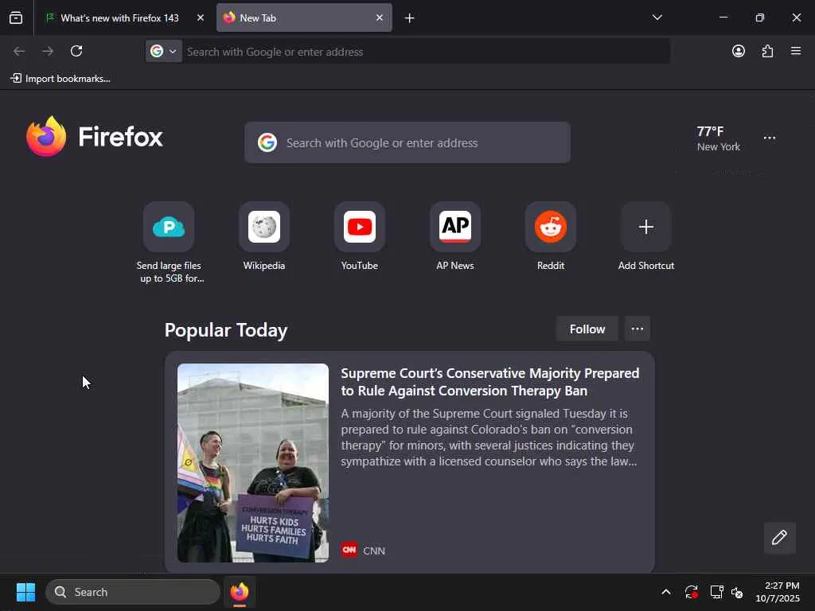Viewport: 815px width, 611px height.
Task: Open the Google search engine dropdown in address bar
Action: (164, 51)
